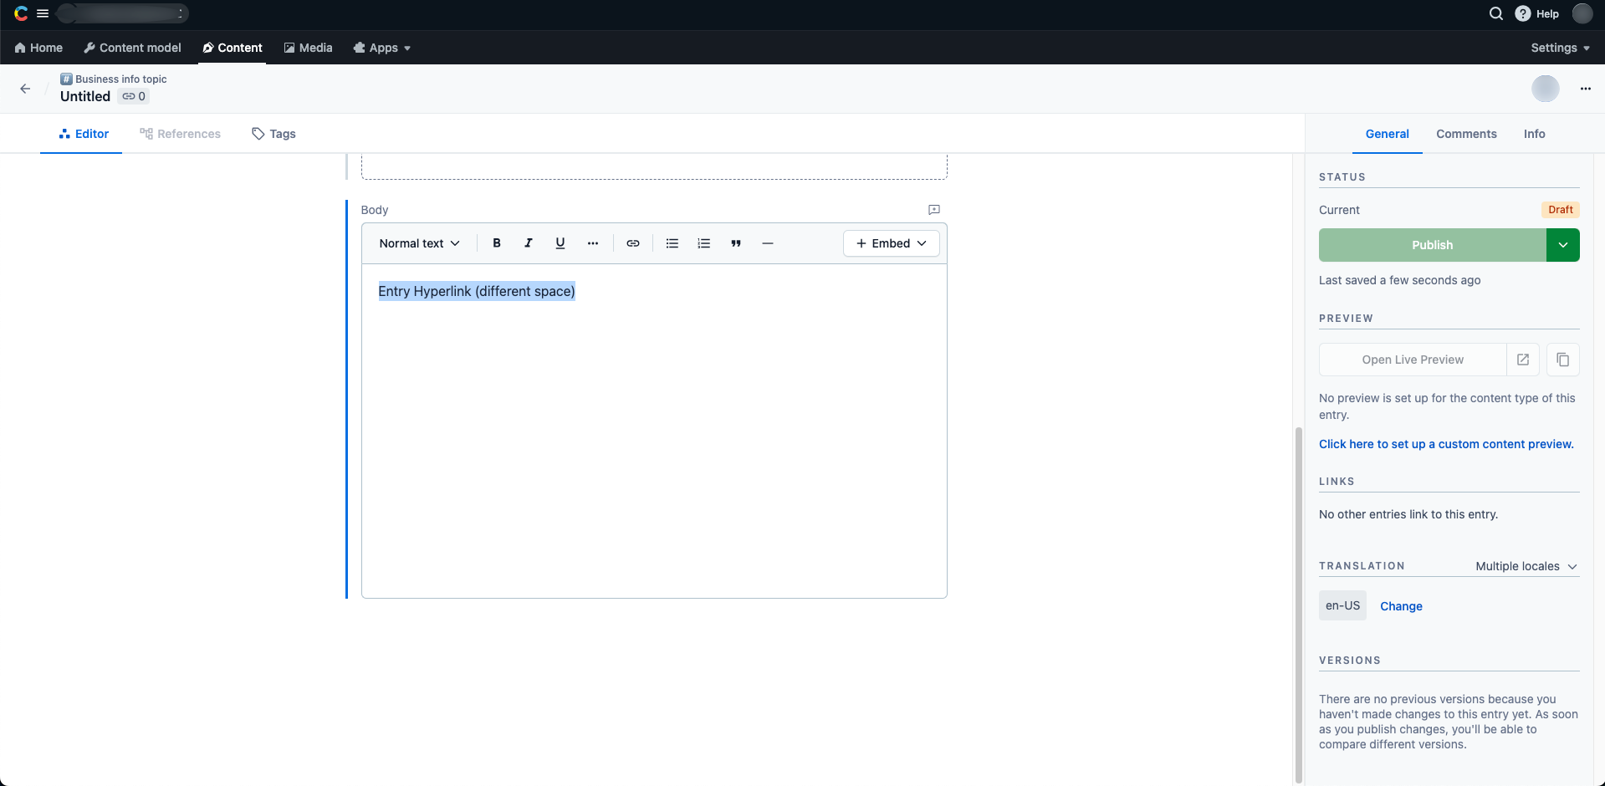Toggle bold formatting

[497, 243]
